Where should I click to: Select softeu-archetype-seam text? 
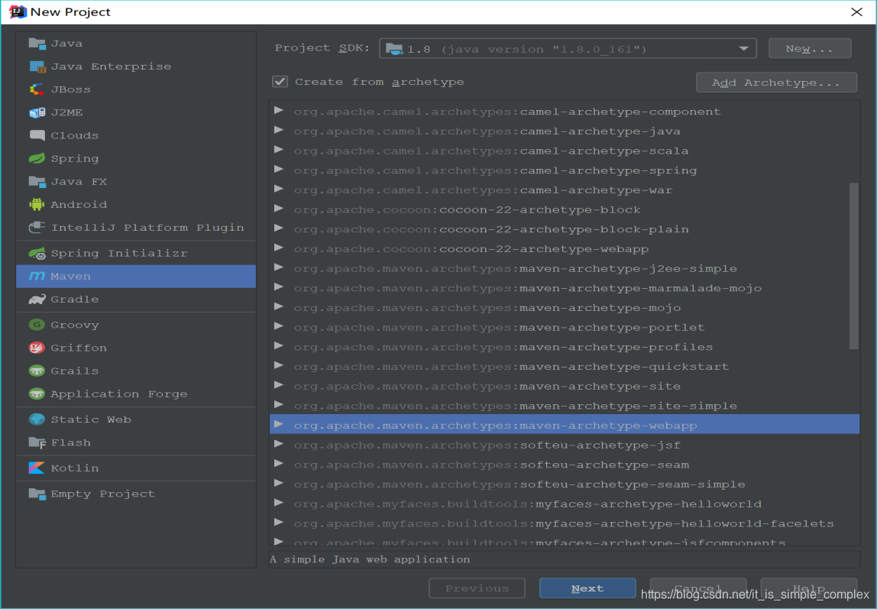604,465
